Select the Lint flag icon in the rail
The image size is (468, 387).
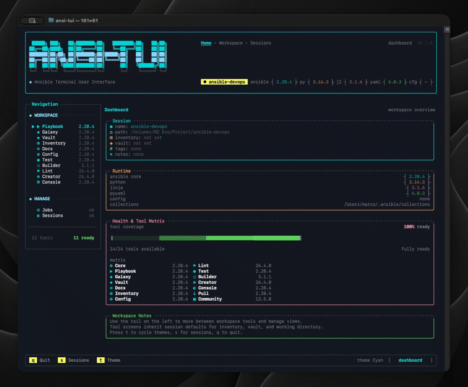click(x=38, y=171)
